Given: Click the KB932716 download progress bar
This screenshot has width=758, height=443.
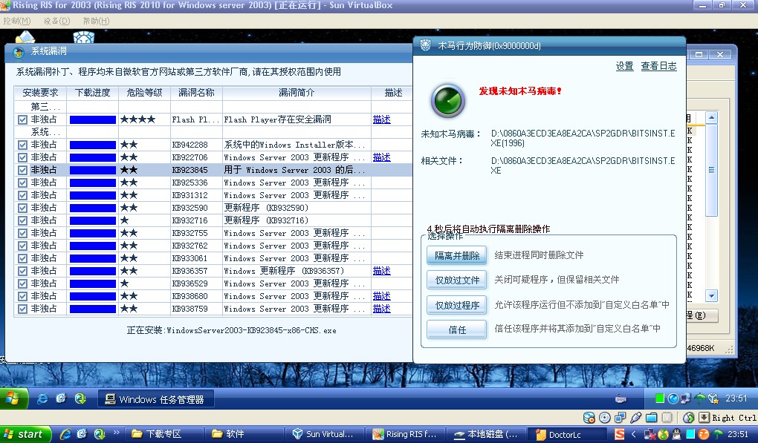Looking at the screenshot, I should (93, 220).
